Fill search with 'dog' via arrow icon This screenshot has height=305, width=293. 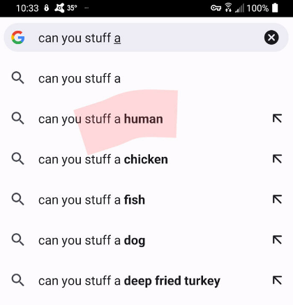(x=277, y=240)
